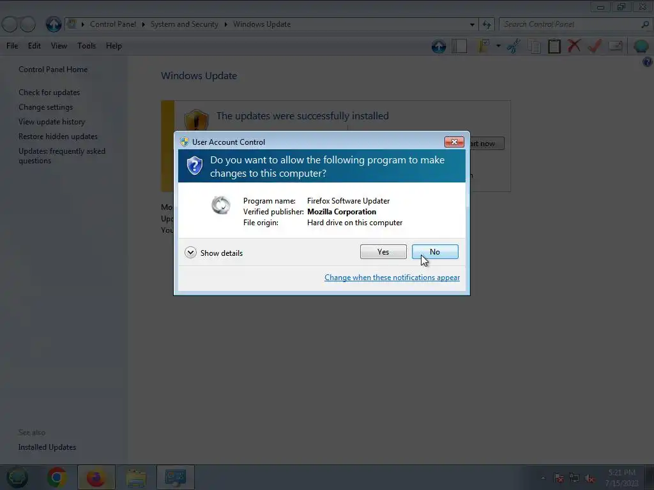654x490 pixels.
Task: Click the clipboard Paste toolbar icon
Action: [x=554, y=46]
